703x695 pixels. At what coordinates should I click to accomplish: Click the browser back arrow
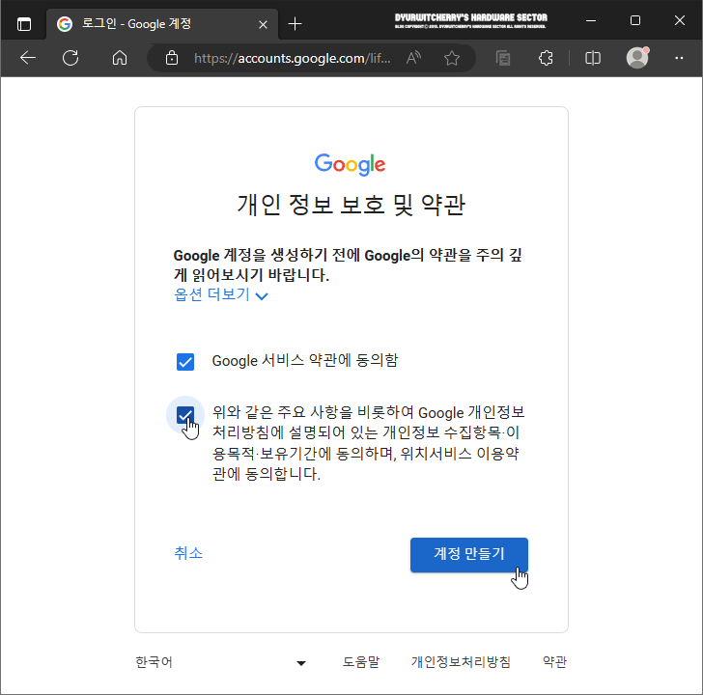click(x=28, y=58)
